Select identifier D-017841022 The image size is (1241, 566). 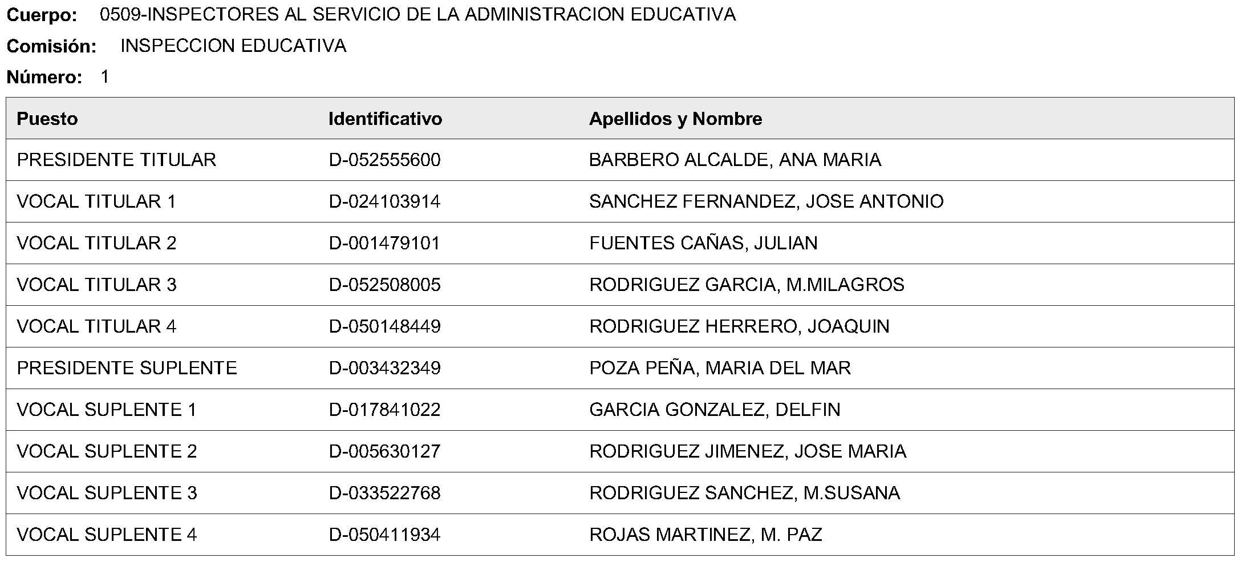pyautogui.click(x=384, y=410)
